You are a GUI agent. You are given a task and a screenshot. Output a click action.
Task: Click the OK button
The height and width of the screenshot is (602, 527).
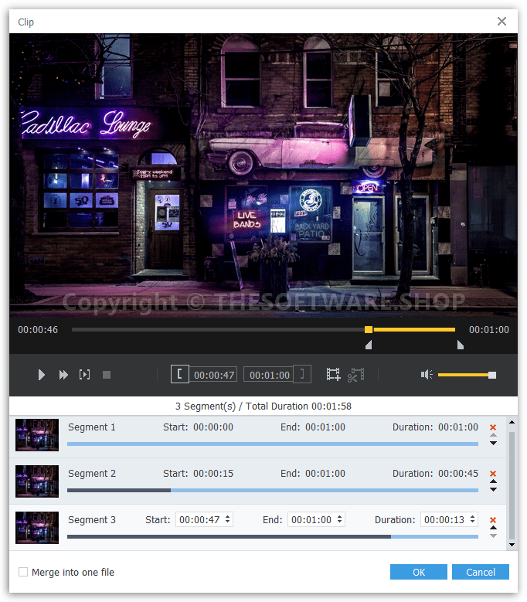(418, 572)
